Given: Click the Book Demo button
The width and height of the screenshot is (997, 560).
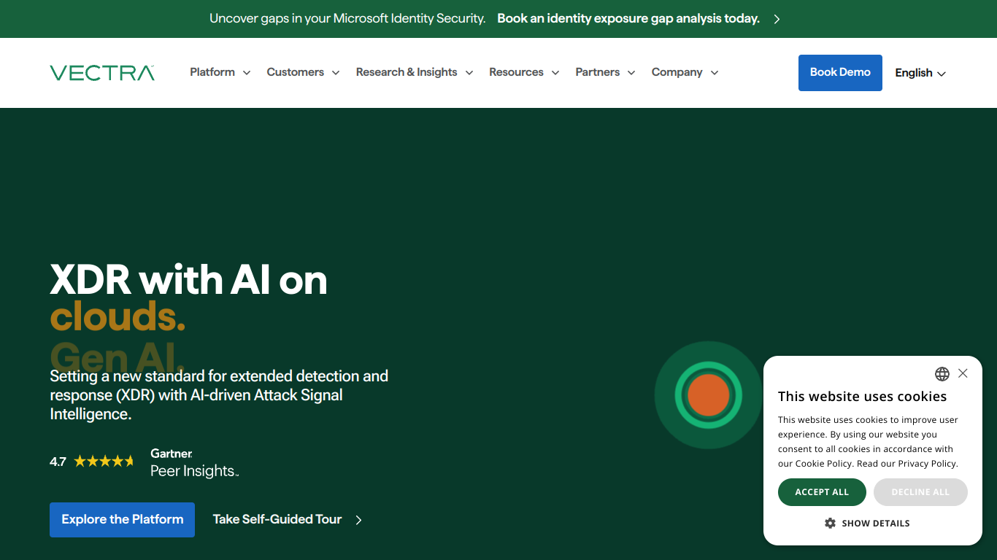Looking at the screenshot, I should (840, 73).
